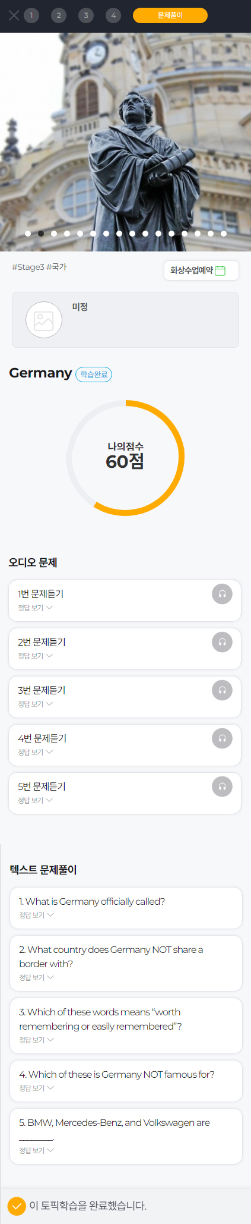
Task: Expand 정답 보기 under question about official name
Action: click(x=36, y=915)
